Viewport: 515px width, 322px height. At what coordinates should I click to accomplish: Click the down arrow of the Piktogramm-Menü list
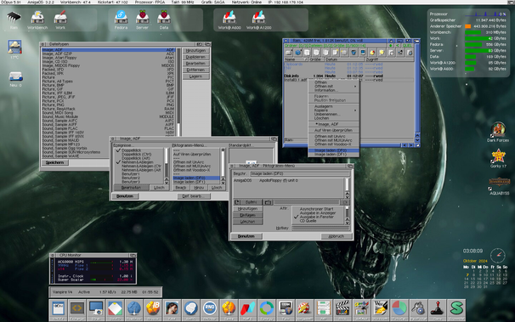[x=223, y=182]
